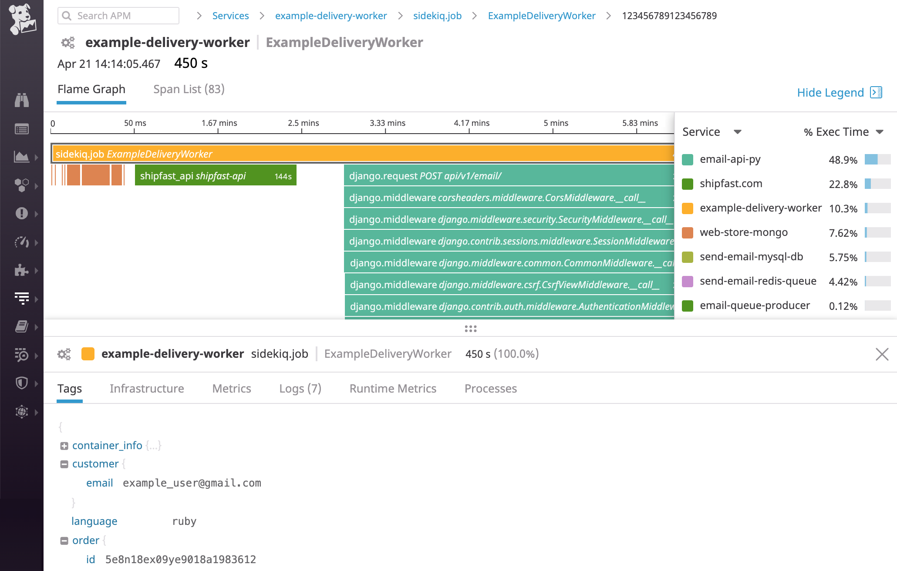Open Watchdog from the sidebar

[x=22, y=100]
